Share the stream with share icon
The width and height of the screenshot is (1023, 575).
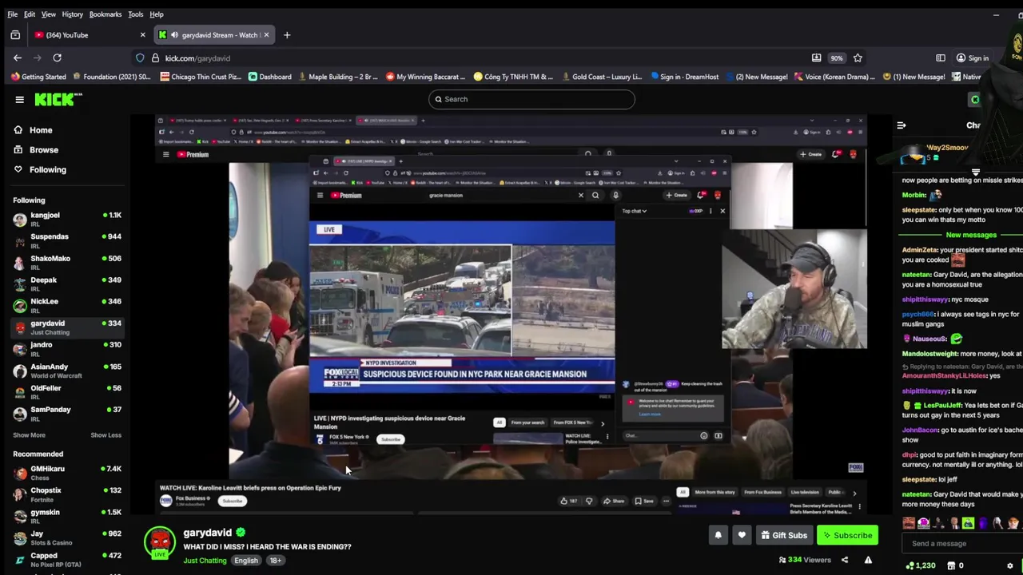tap(844, 560)
